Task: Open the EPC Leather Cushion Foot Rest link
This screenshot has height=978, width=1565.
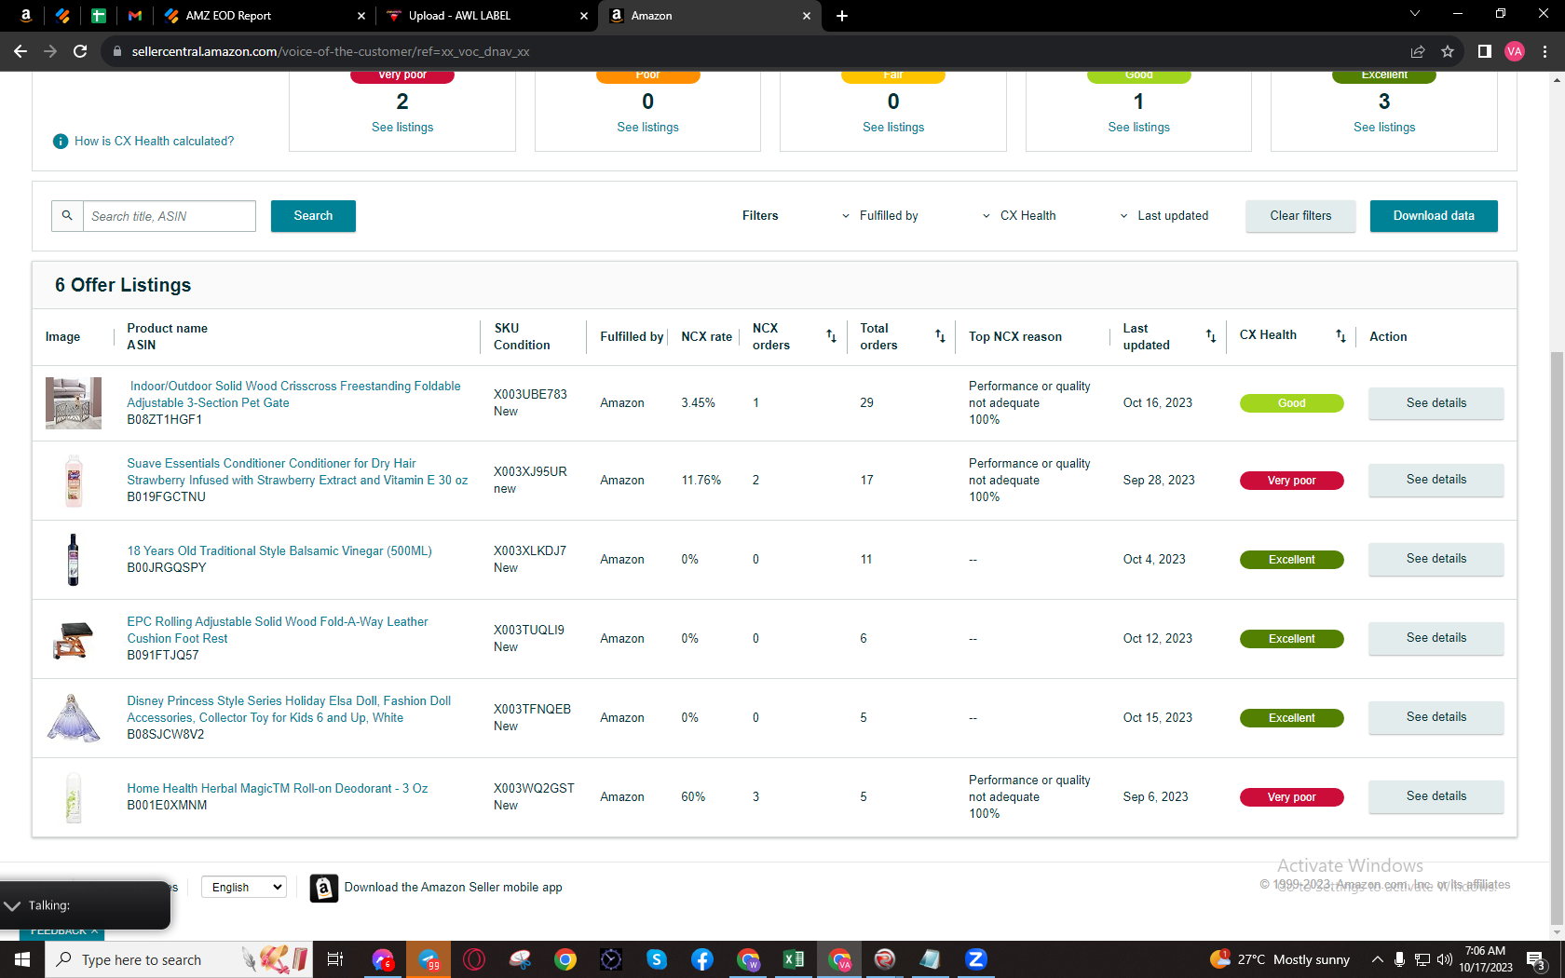Action: click(x=278, y=631)
